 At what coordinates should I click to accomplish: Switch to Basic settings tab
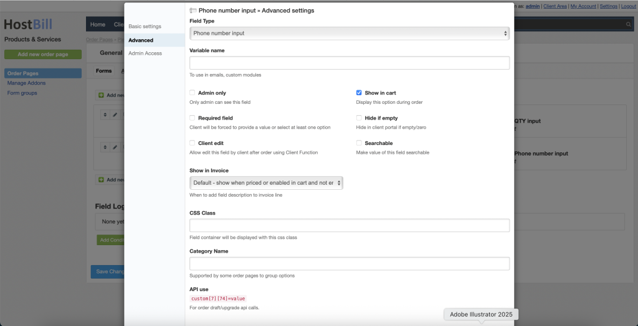pyautogui.click(x=145, y=27)
